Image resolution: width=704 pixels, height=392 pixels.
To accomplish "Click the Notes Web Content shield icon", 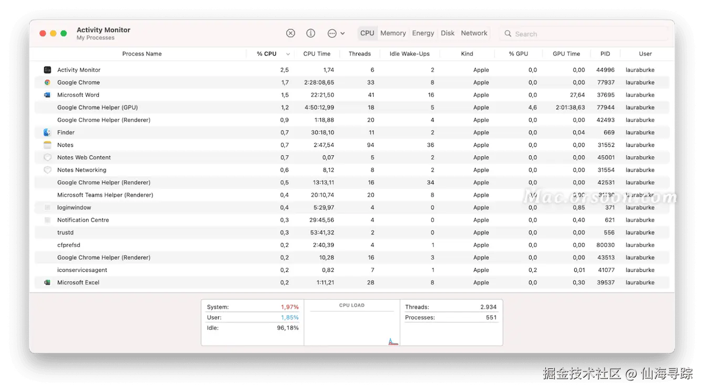I will tap(47, 157).
